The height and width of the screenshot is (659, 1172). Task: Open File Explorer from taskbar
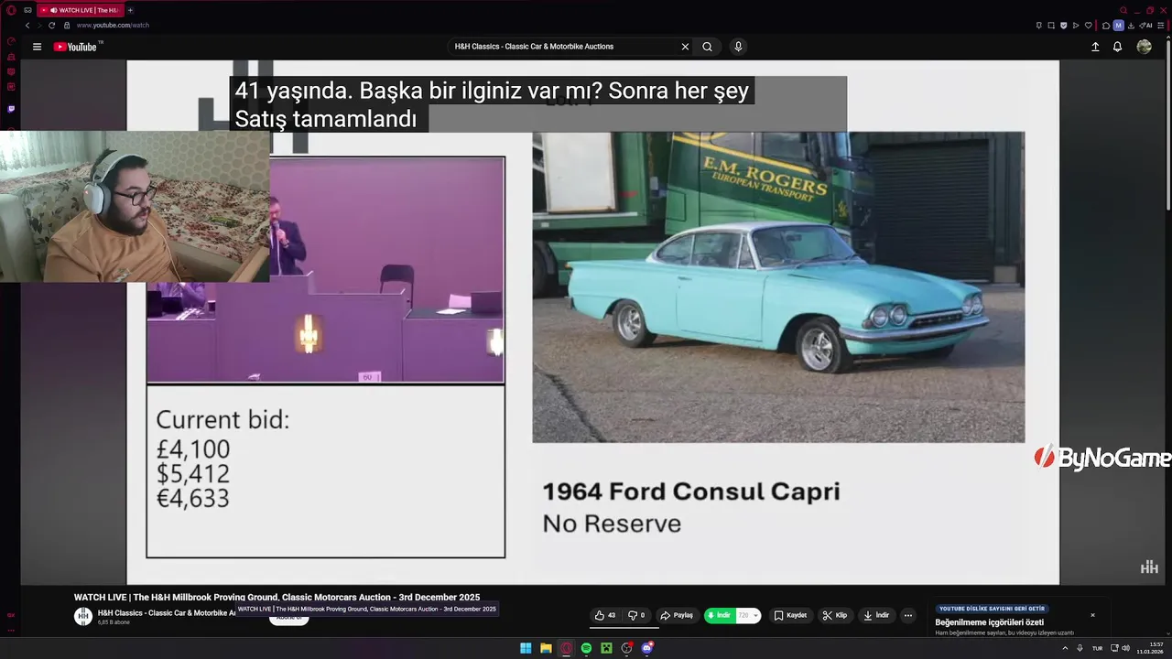pos(546,648)
